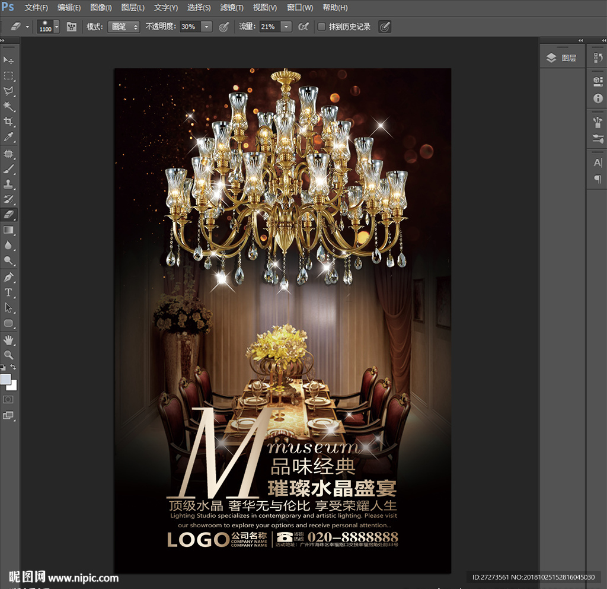This screenshot has width=607, height=589.
Task: Reset default foreground and background colors
Action: [3, 367]
